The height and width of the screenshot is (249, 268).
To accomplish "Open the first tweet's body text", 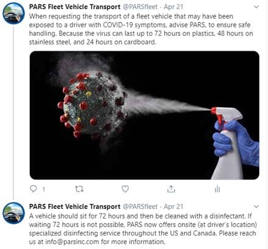I will [x=141, y=29].
